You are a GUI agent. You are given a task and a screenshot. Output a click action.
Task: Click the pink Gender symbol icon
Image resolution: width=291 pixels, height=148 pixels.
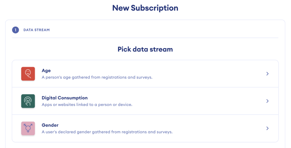(28, 128)
